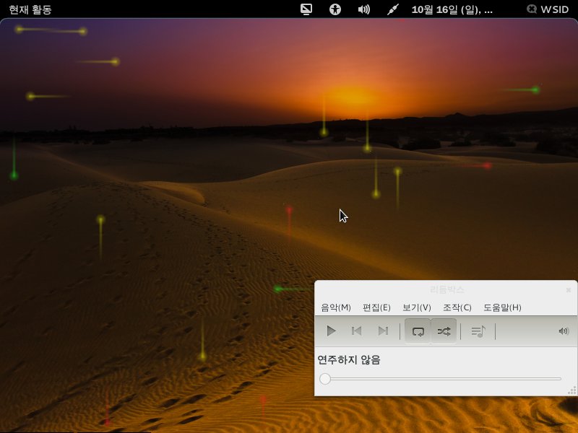Open the system volume icon in top panel
The height and width of the screenshot is (433, 578).
[x=364, y=9]
